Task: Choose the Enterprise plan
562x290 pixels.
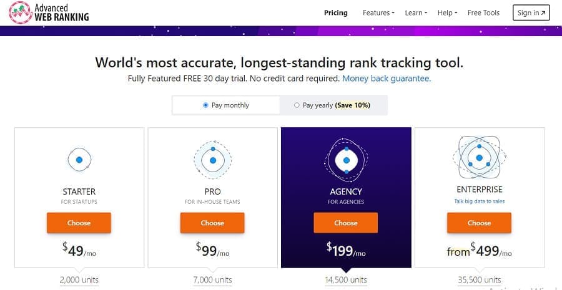Action: tap(479, 223)
